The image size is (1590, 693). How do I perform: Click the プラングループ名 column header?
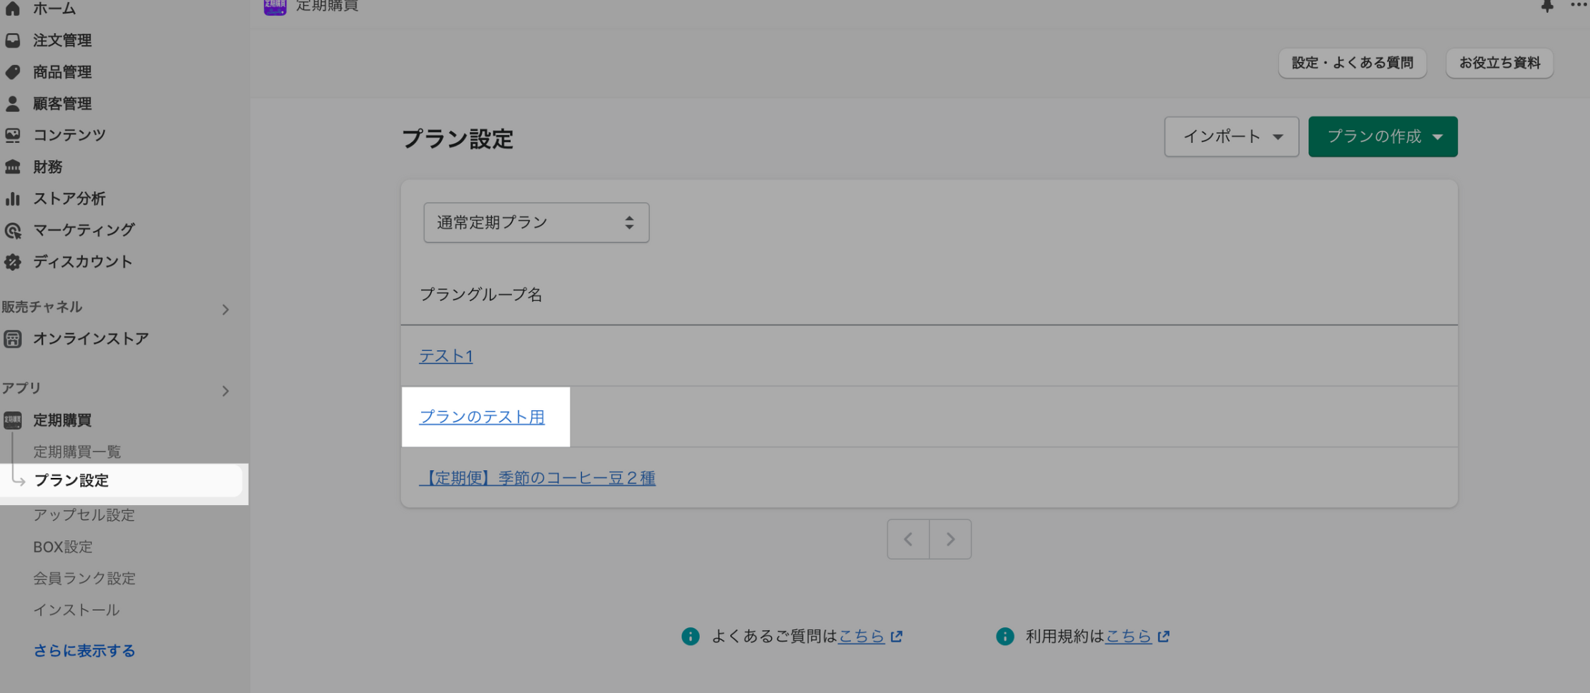pyautogui.click(x=481, y=295)
